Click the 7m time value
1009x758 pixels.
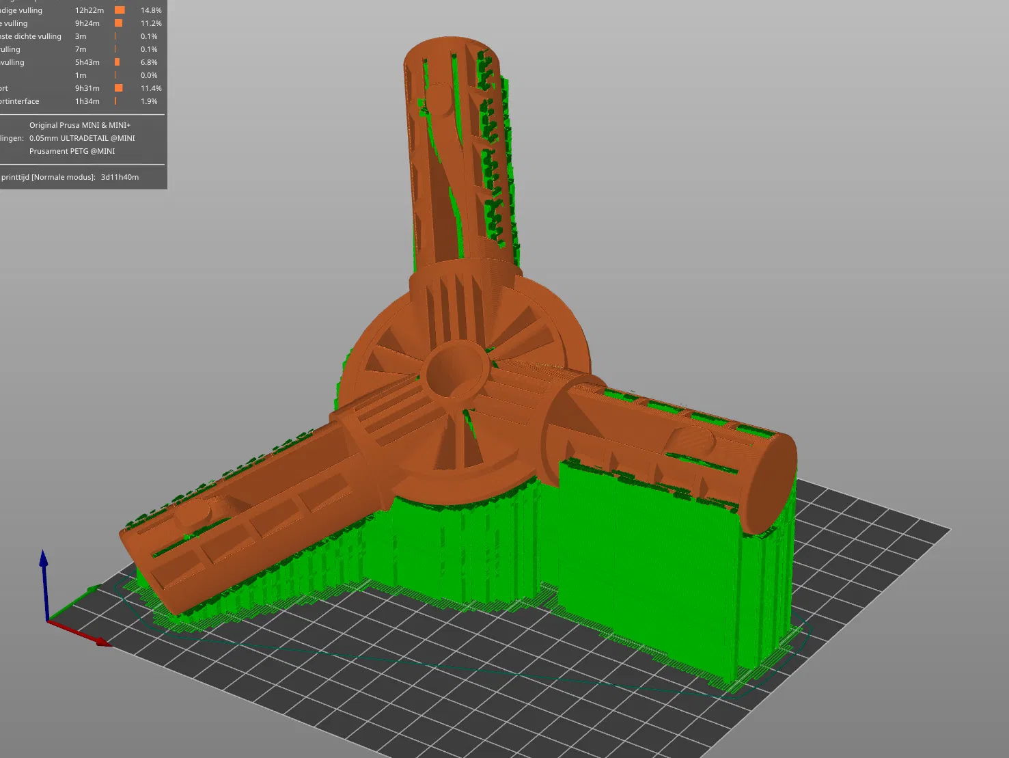point(81,49)
